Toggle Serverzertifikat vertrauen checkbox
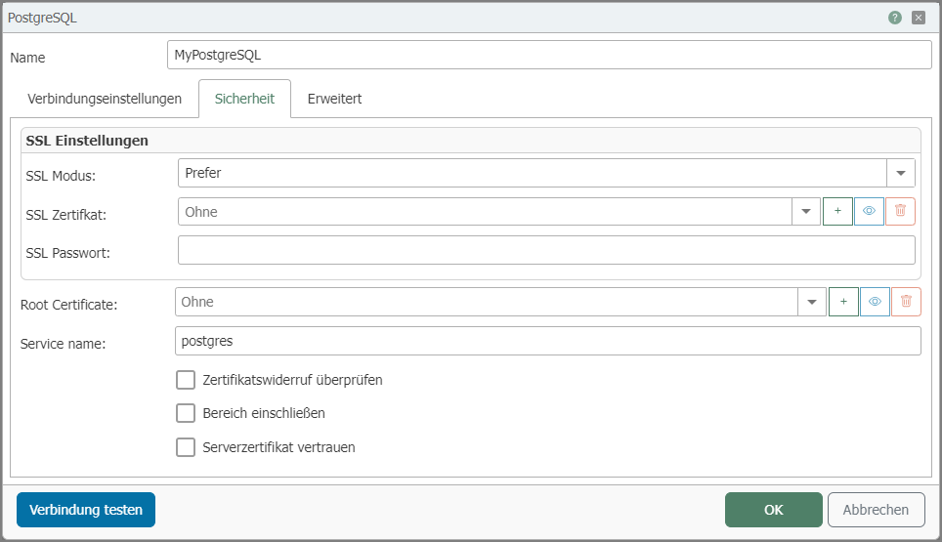Screen dimensions: 942x542 186,447
